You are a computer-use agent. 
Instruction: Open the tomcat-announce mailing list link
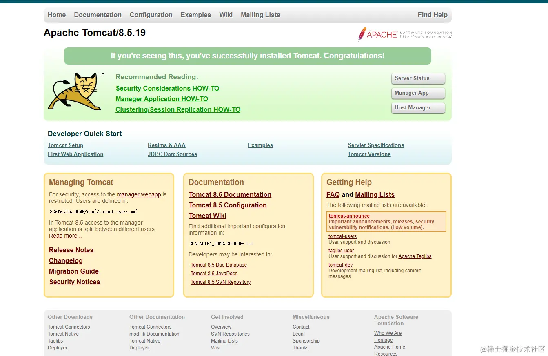point(349,216)
